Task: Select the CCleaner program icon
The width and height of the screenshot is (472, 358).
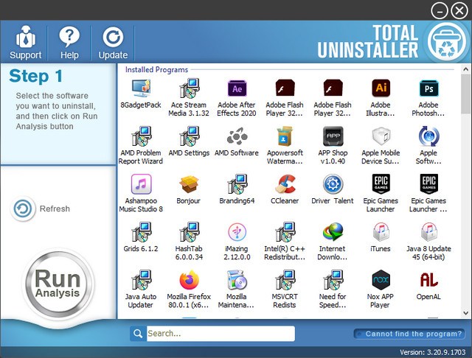Action: pyautogui.click(x=285, y=184)
